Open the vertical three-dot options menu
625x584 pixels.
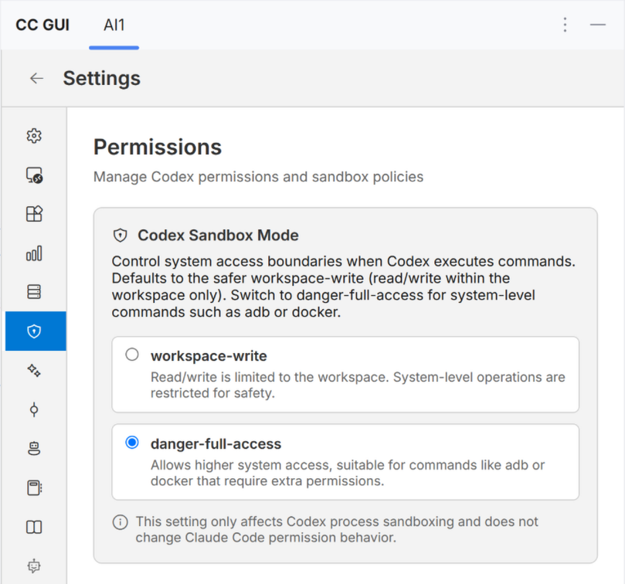pyautogui.click(x=565, y=25)
